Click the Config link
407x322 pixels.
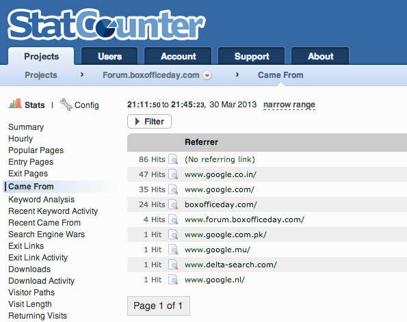tap(86, 105)
